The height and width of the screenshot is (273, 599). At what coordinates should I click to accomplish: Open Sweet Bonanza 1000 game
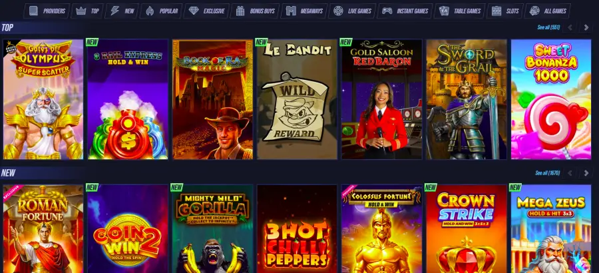pos(551,99)
